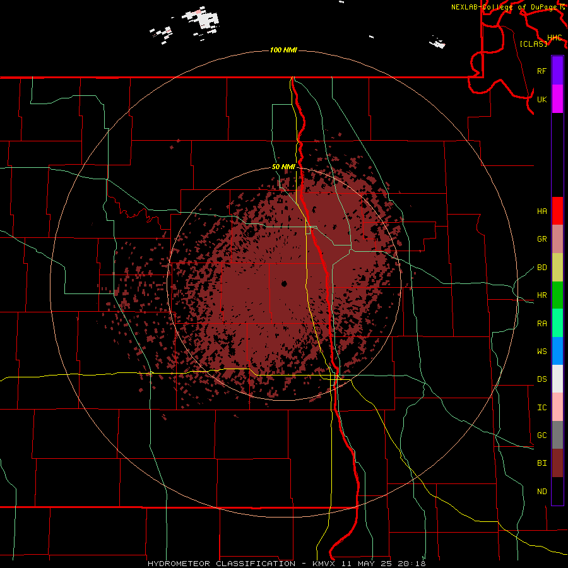Click the 50 NMI range ring label
568x568 pixels.
pos(283,167)
